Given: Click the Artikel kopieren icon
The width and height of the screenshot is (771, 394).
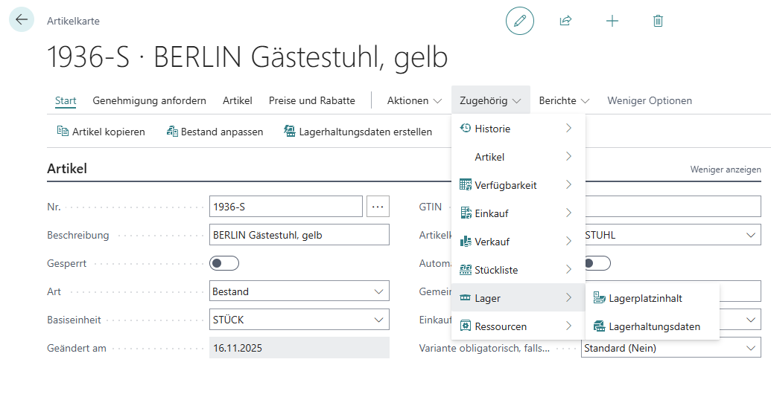Looking at the screenshot, I should (x=63, y=131).
